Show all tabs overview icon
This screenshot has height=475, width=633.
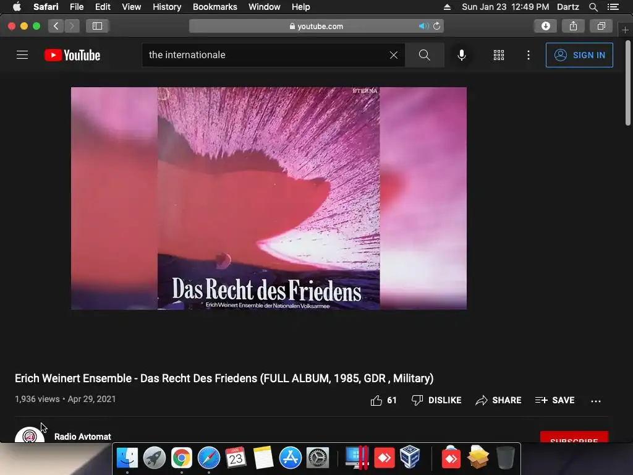601,26
